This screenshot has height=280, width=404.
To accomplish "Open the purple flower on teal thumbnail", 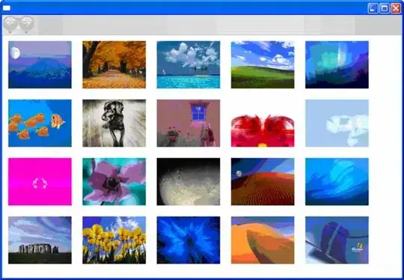I will (114, 182).
